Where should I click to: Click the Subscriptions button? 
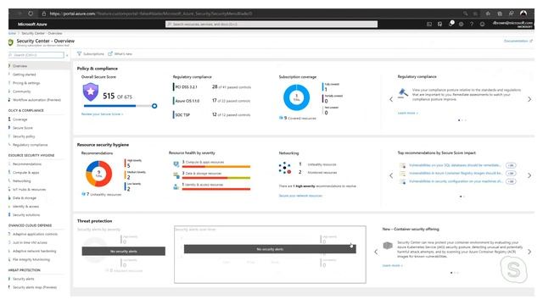91,53
